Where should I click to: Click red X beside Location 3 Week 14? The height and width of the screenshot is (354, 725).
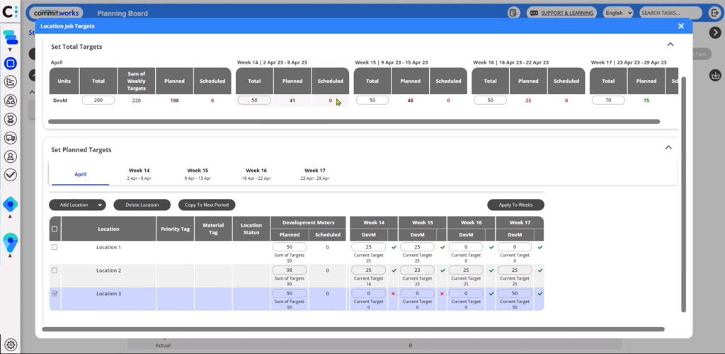(x=393, y=293)
